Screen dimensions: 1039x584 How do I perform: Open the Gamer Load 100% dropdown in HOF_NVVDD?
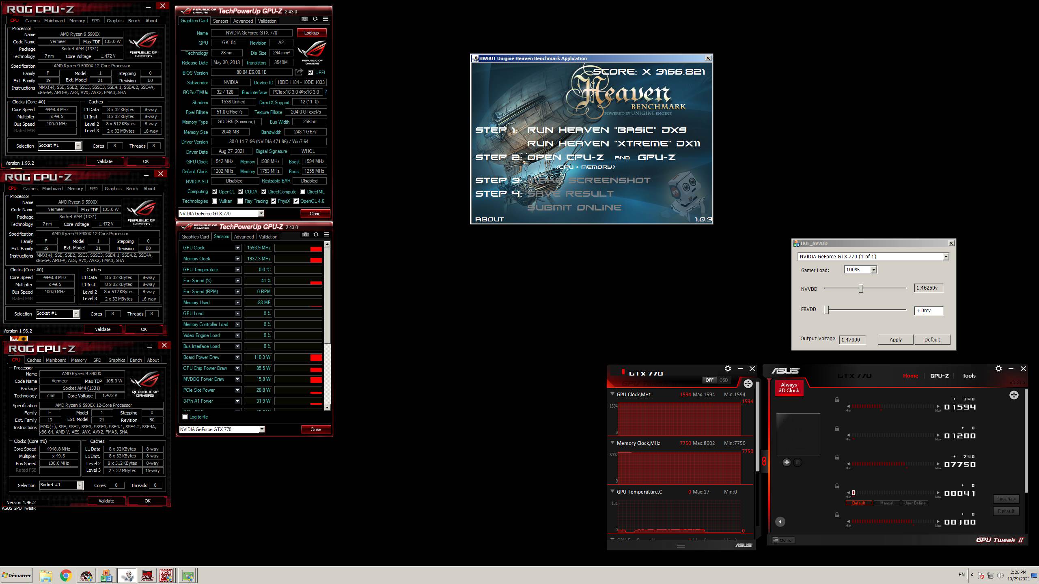pos(873,270)
